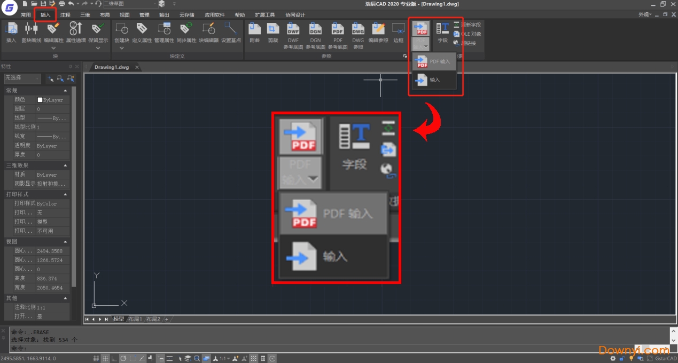Click the 超链接 hyperlink button
The image size is (678, 363).
pyautogui.click(x=467, y=43)
